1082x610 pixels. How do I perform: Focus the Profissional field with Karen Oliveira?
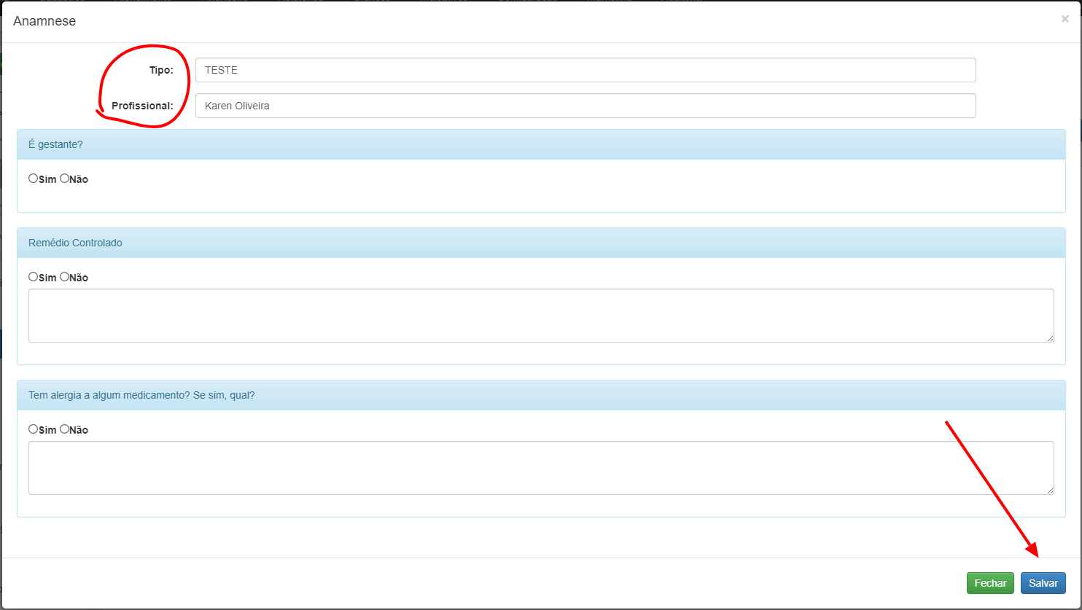pos(585,106)
